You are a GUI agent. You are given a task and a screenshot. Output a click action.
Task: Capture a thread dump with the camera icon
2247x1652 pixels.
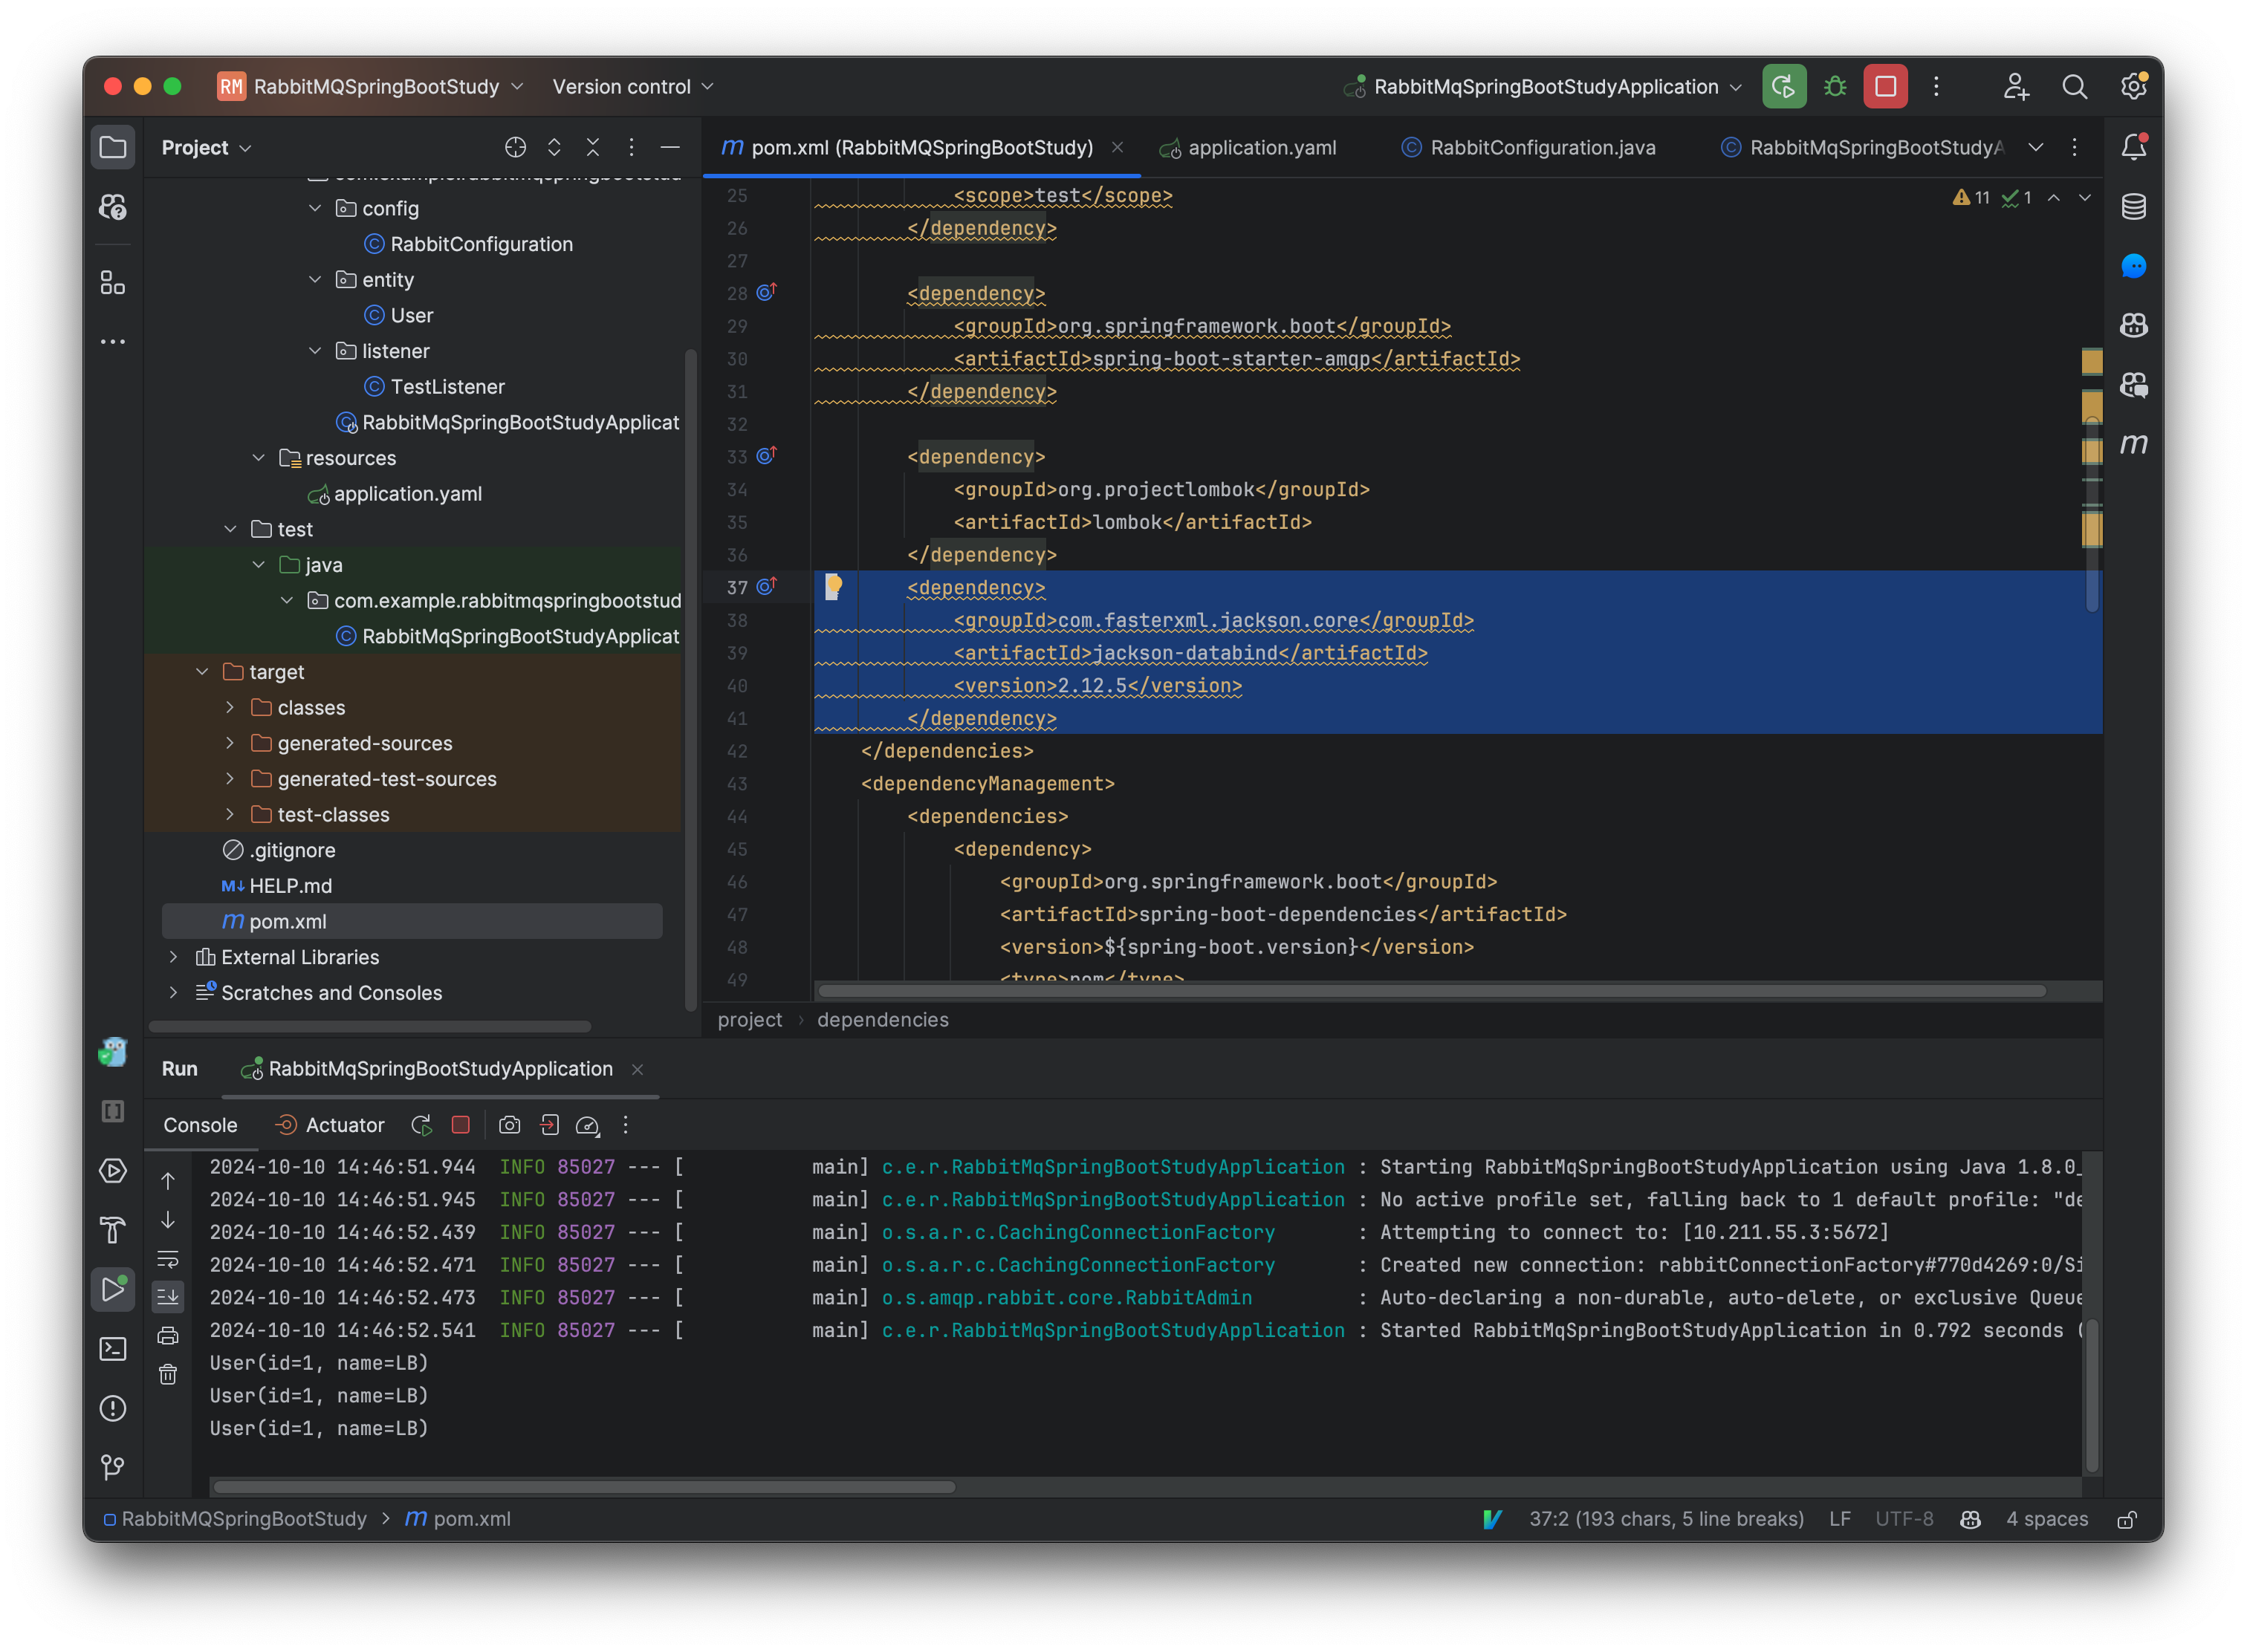tap(509, 1124)
